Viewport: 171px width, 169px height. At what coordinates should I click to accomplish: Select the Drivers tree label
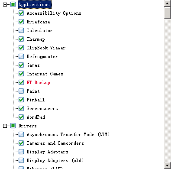coord(27,126)
